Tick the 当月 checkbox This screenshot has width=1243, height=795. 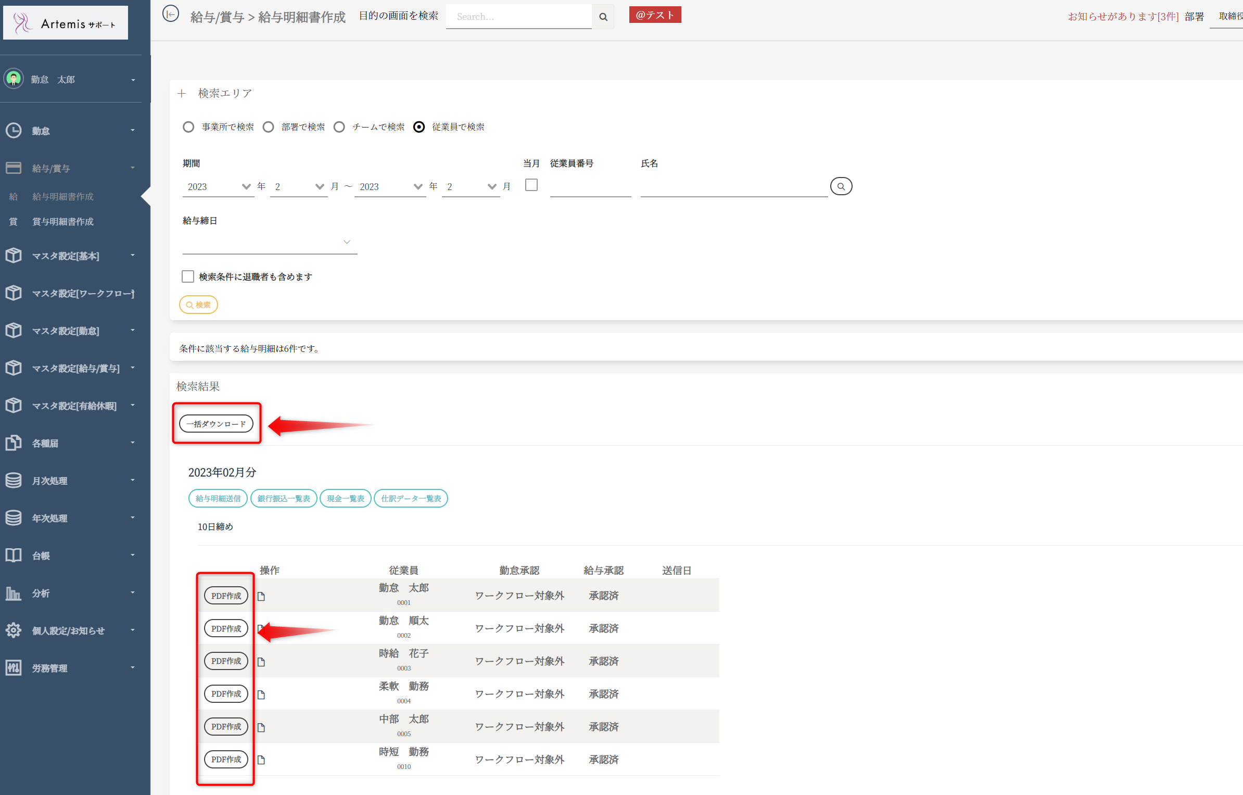click(x=531, y=185)
